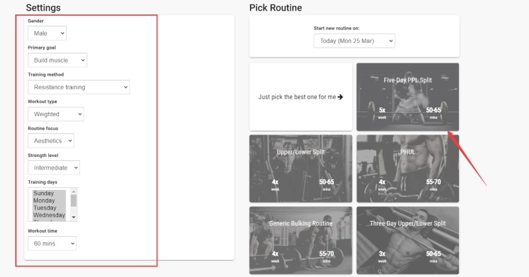Expand the Routine focus dropdown
The height and width of the screenshot is (277, 529).
click(x=51, y=140)
